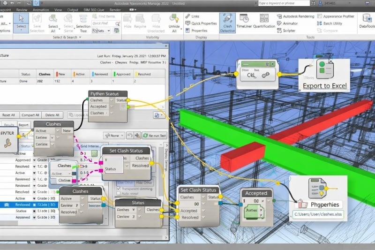Click the Hide Unselected ribbon icon
The image size is (375, 250).
156,23
